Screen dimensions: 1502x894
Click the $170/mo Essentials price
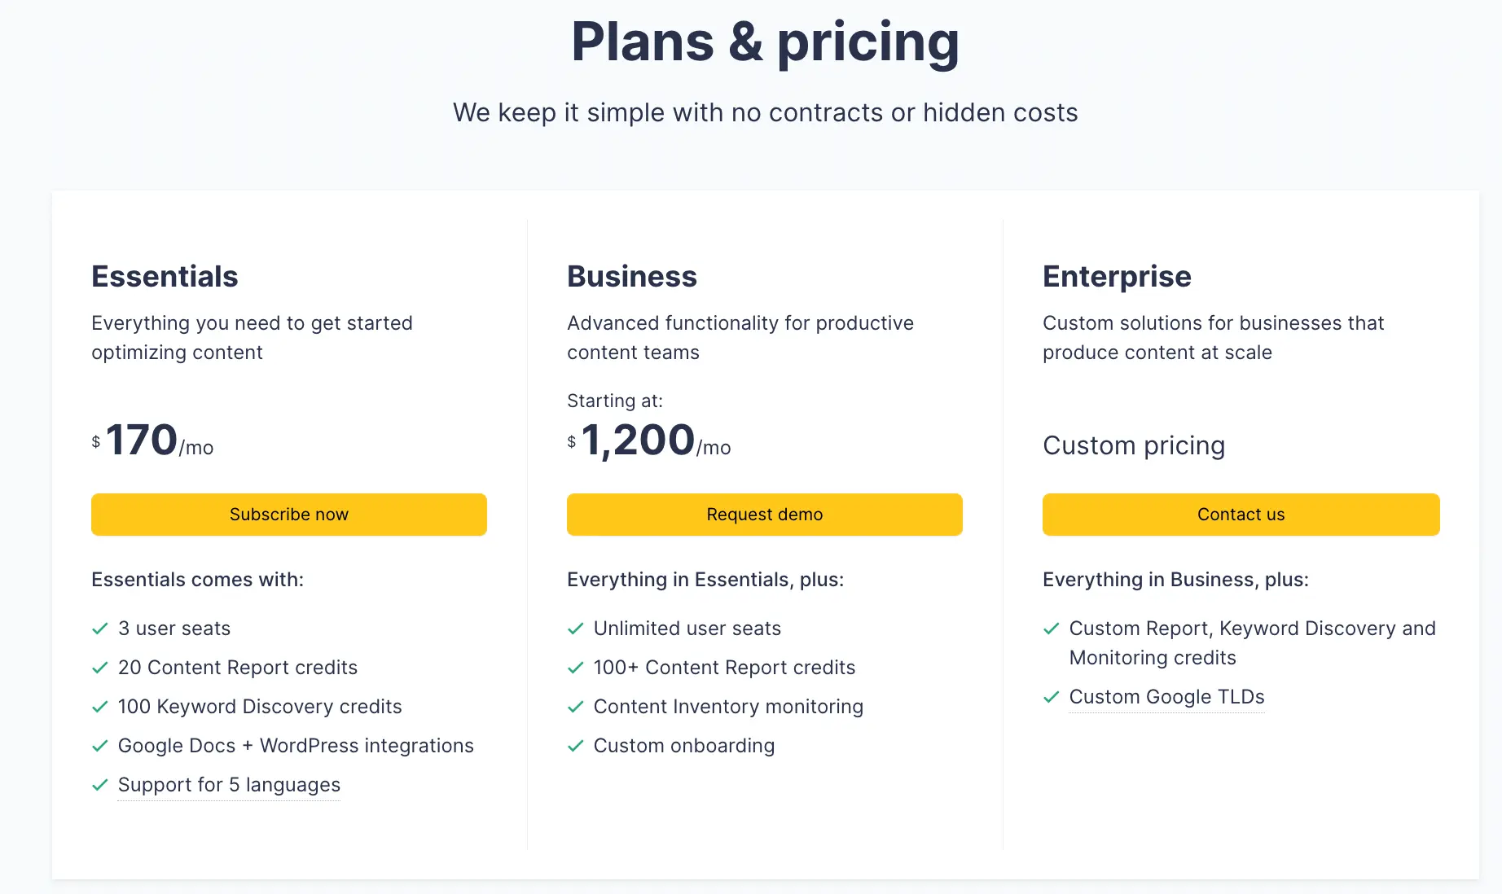[152, 440]
